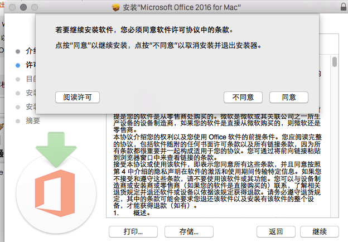Click the blue bullet beside 许可 step
Screen dimensions: 348x242
18,65
